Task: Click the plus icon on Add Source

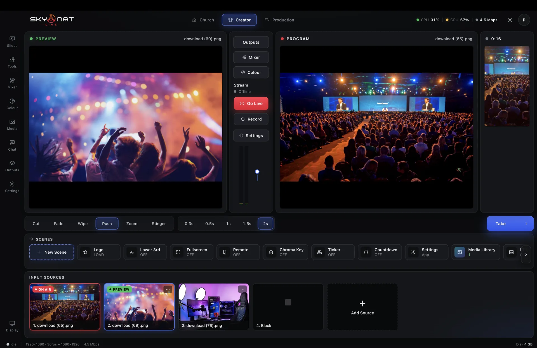Action: point(362,303)
